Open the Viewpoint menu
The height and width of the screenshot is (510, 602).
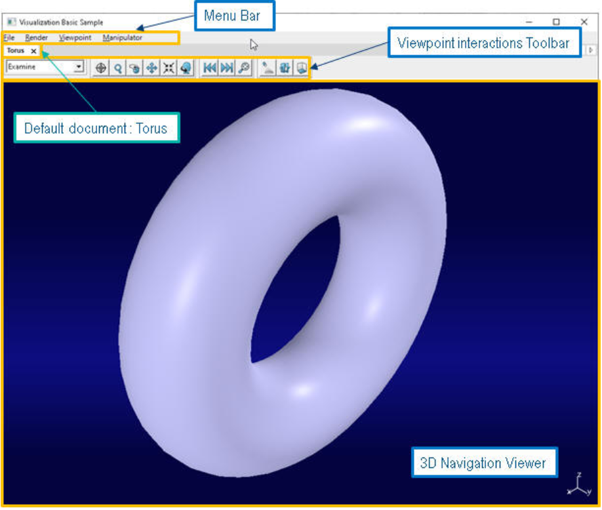[x=75, y=37]
